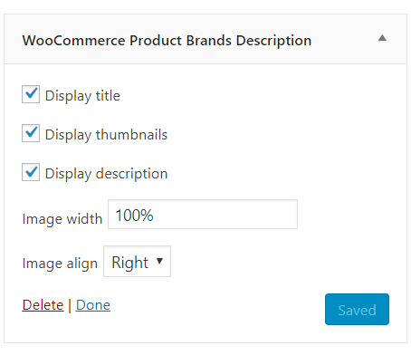The image size is (411, 355).
Task: Click the WooCommerce Product Brands Description title
Action: pyautogui.click(x=167, y=41)
